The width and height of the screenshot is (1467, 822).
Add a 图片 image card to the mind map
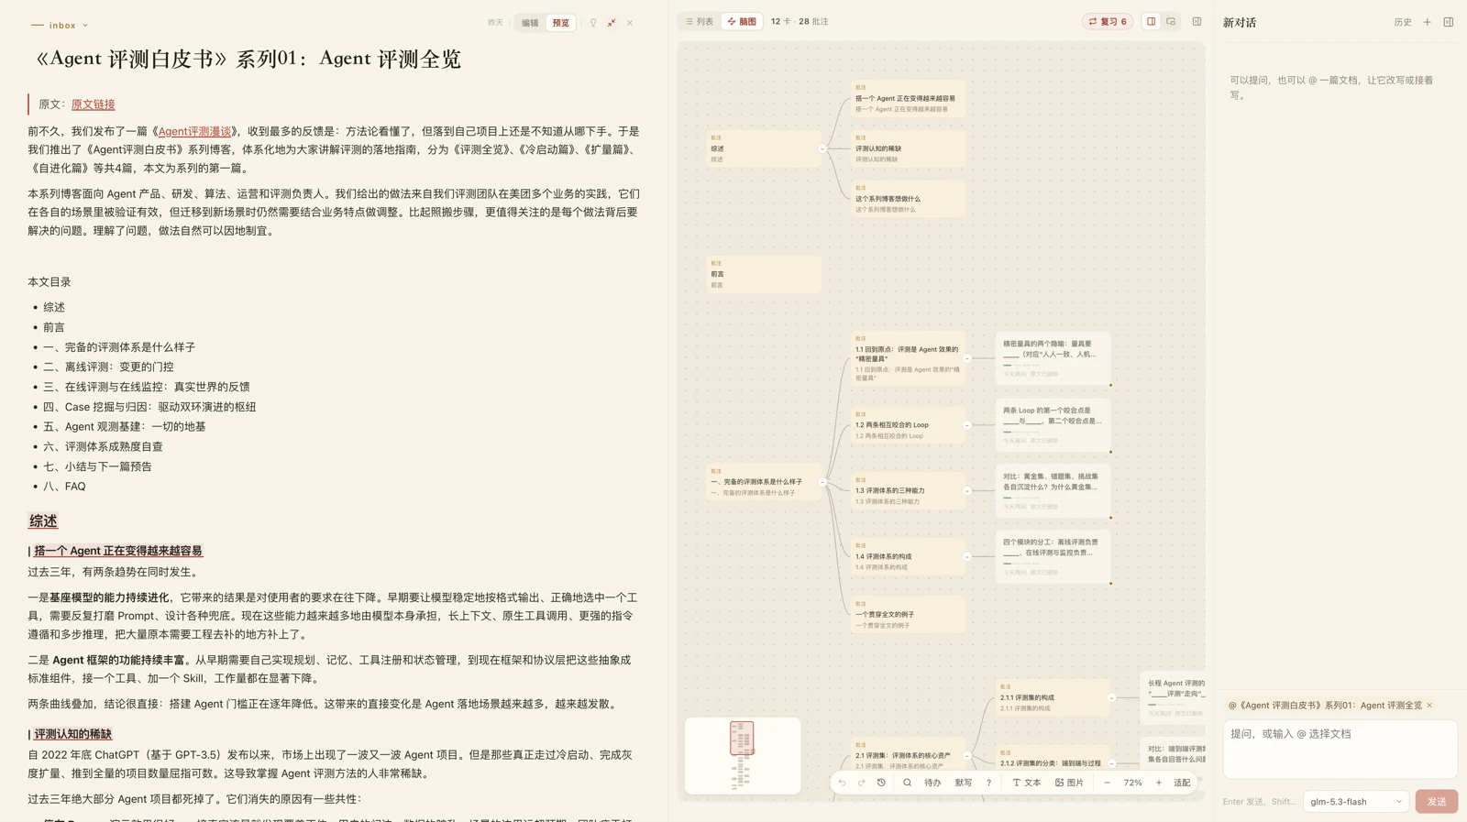tap(1069, 783)
